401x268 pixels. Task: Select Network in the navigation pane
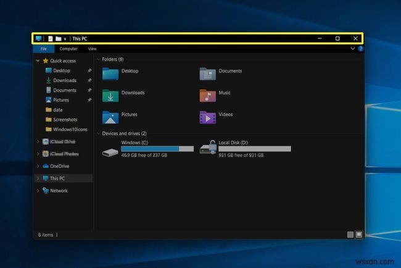pos(59,191)
